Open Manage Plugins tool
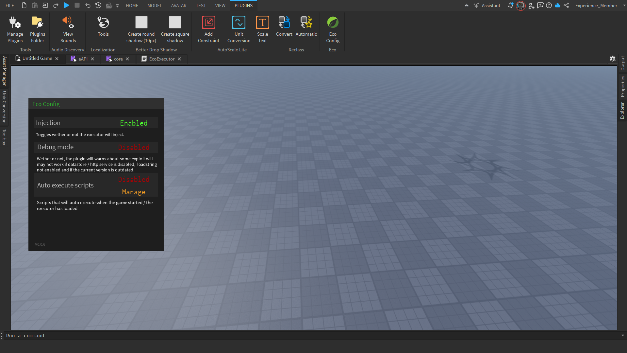The width and height of the screenshot is (627, 353). pos(15,29)
